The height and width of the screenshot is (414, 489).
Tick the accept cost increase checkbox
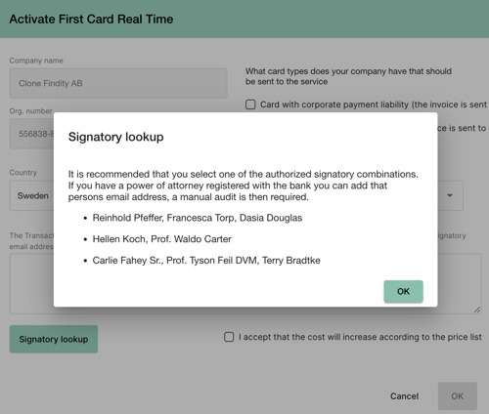(x=229, y=337)
